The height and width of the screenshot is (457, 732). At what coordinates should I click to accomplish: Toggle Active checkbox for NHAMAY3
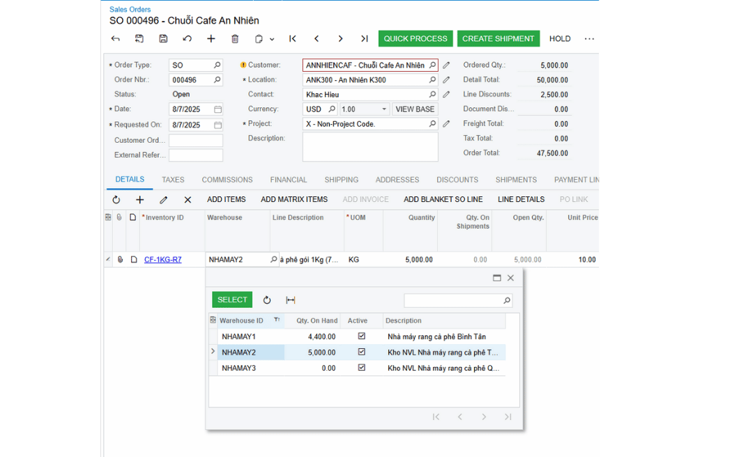coord(361,368)
